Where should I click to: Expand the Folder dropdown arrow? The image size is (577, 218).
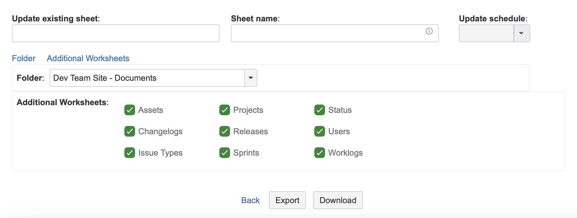point(251,78)
